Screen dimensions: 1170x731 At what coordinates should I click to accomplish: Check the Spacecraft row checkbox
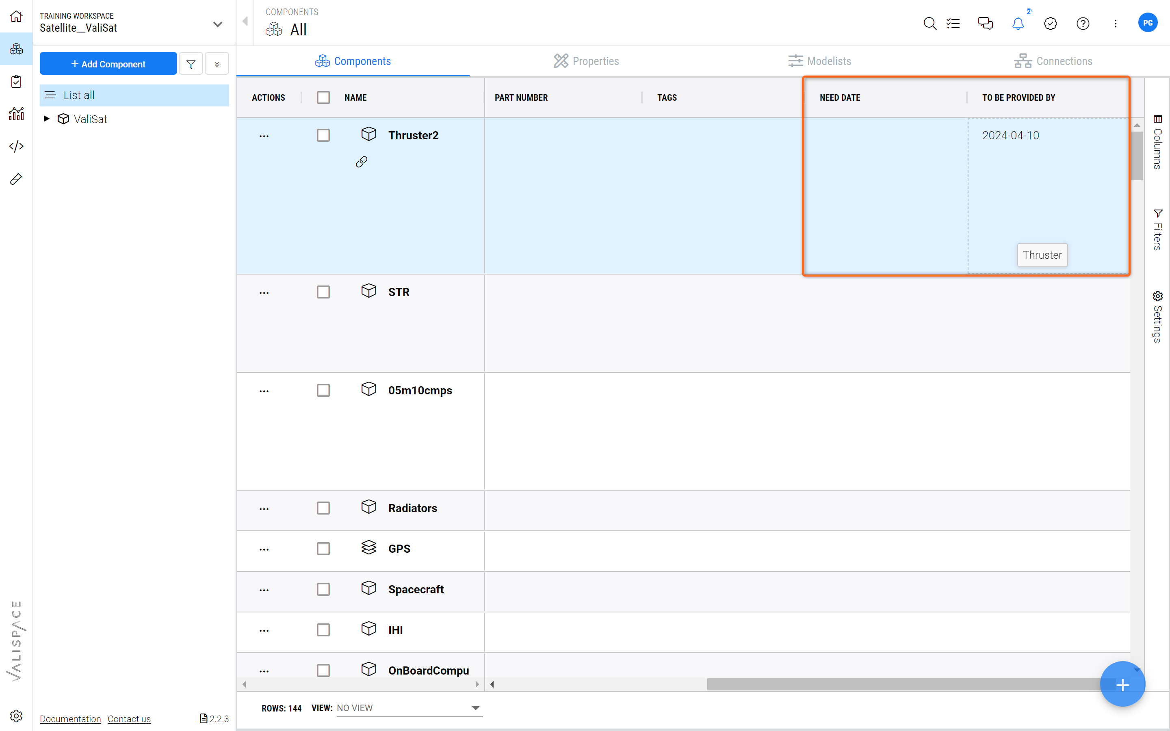pos(323,589)
